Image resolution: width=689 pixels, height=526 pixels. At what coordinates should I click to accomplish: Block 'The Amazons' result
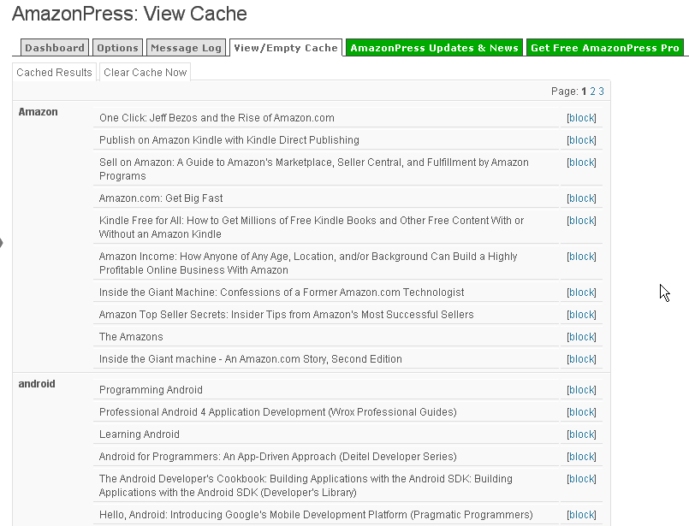pyautogui.click(x=581, y=337)
